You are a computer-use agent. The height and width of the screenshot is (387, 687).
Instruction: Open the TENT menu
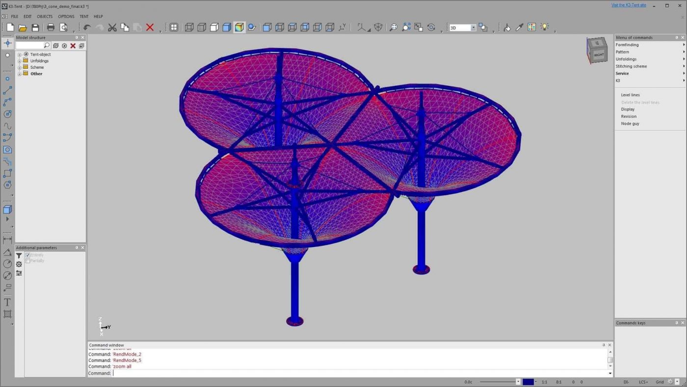[84, 16]
